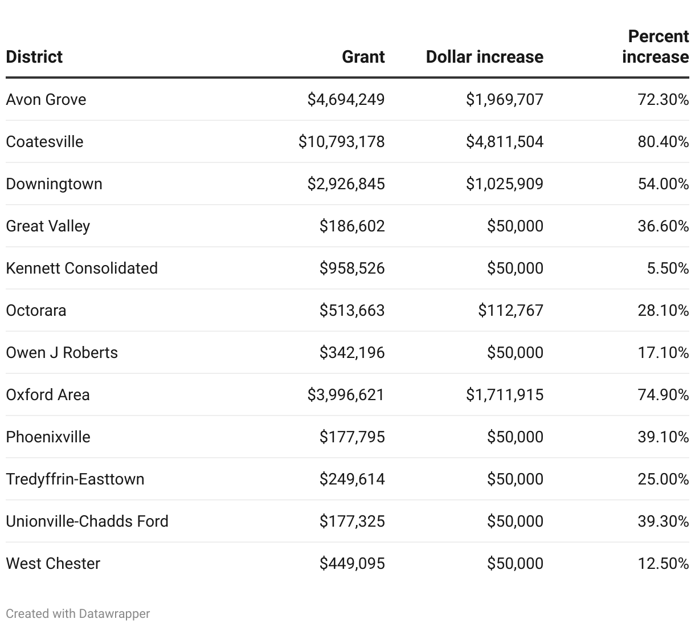Click Oxford Area grant $3,996,621
The width and height of the screenshot is (695, 627).
tap(346, 395)
